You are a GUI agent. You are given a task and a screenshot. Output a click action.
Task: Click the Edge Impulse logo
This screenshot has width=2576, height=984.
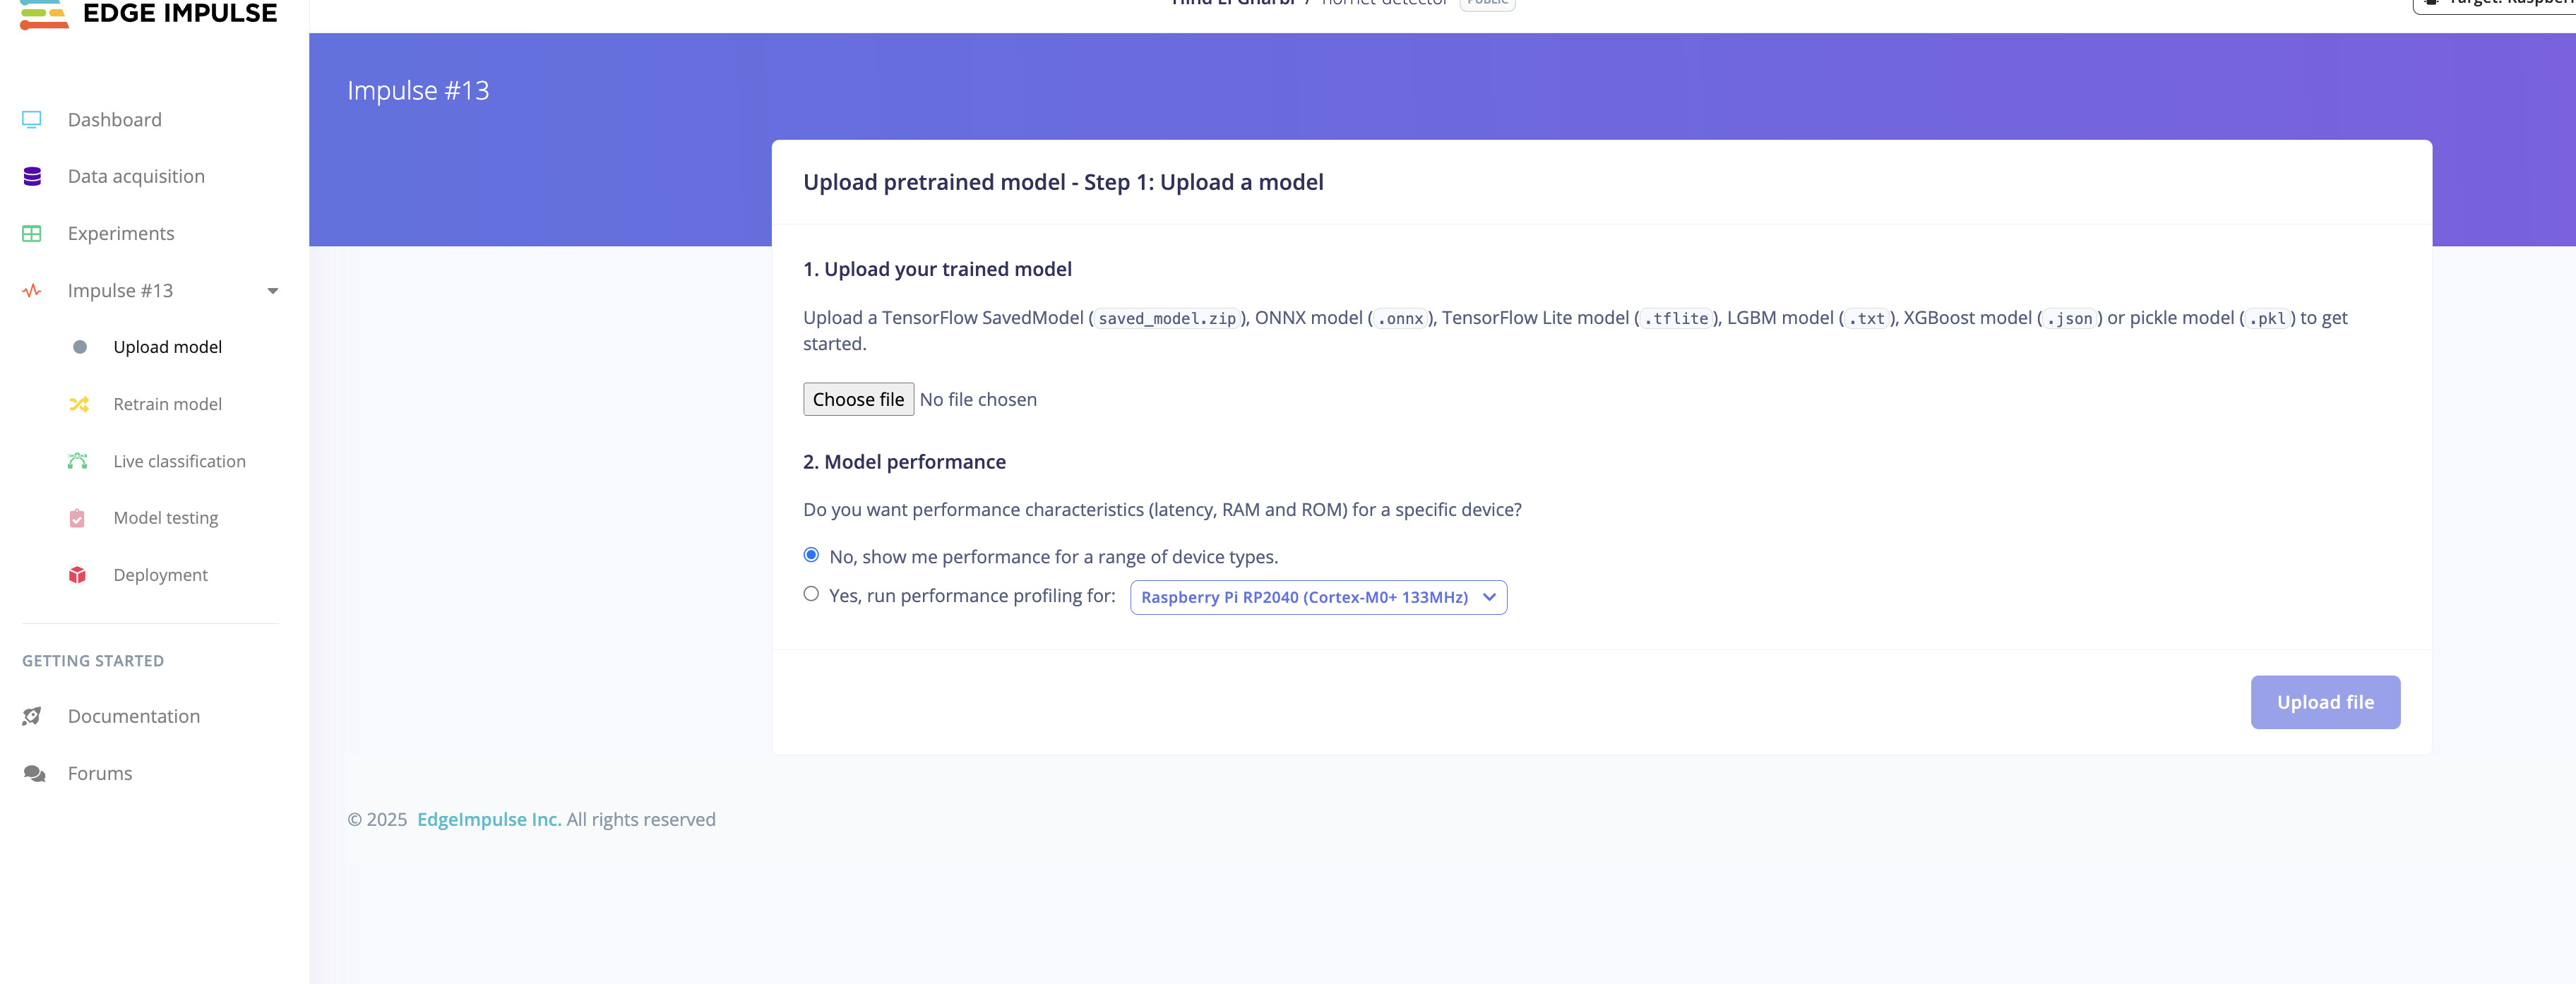(x=149, y=13)
